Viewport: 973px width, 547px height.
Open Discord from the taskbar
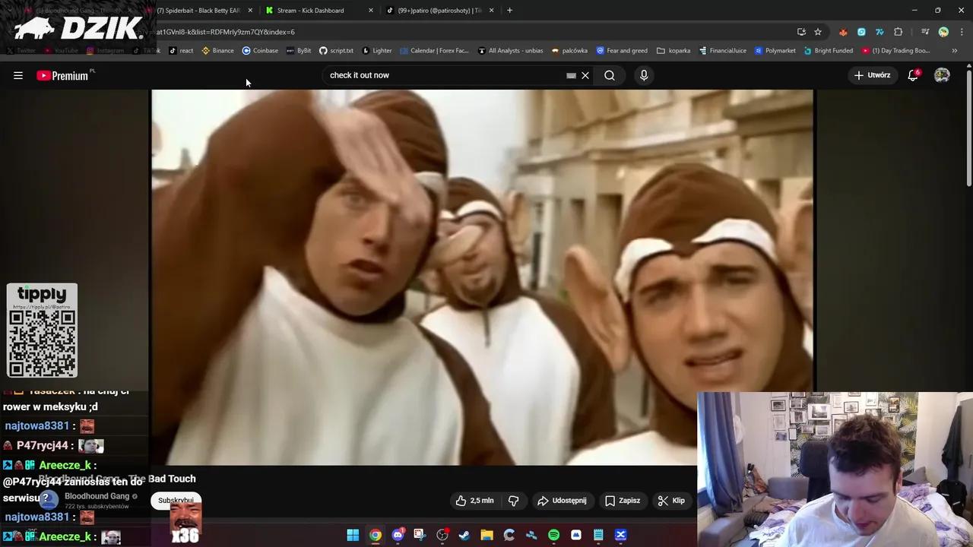pos(398,535)
